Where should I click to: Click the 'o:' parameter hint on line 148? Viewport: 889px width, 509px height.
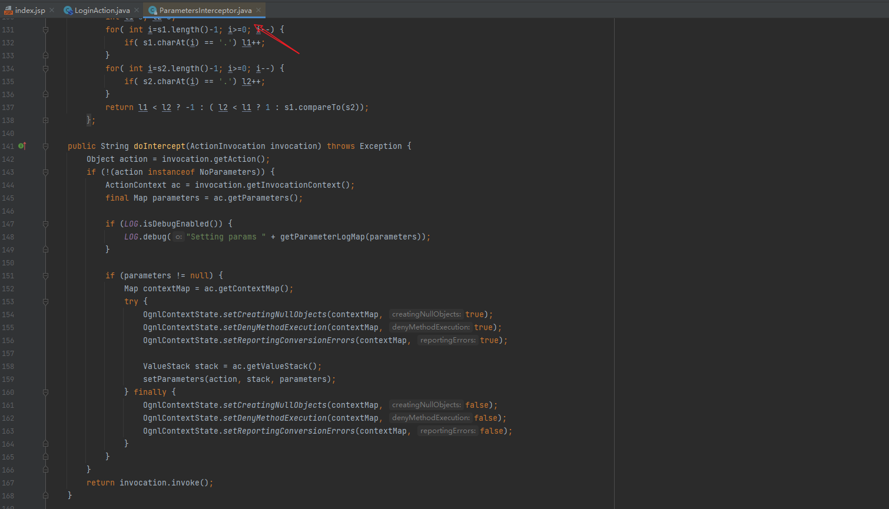(x=178, y=237)
